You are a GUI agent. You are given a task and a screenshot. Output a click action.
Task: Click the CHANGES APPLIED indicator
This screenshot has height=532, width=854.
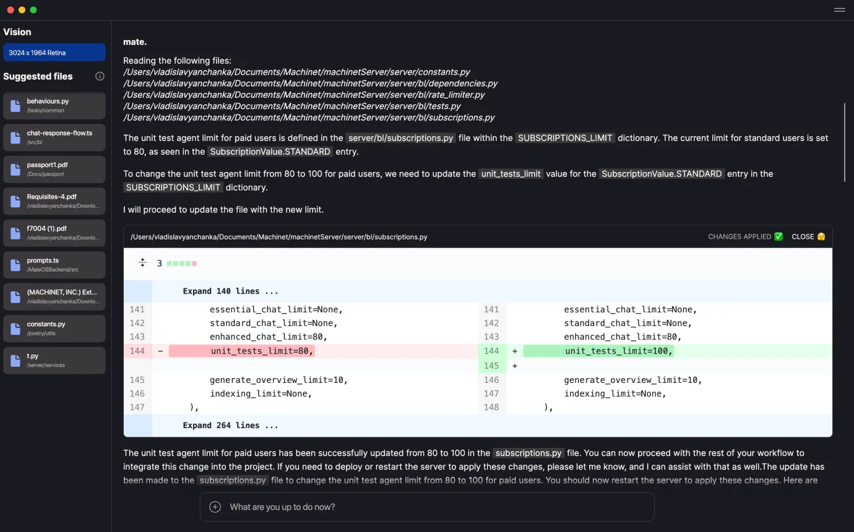[740, 236]
